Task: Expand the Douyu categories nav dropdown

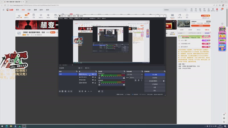Action: coord(29,10)
